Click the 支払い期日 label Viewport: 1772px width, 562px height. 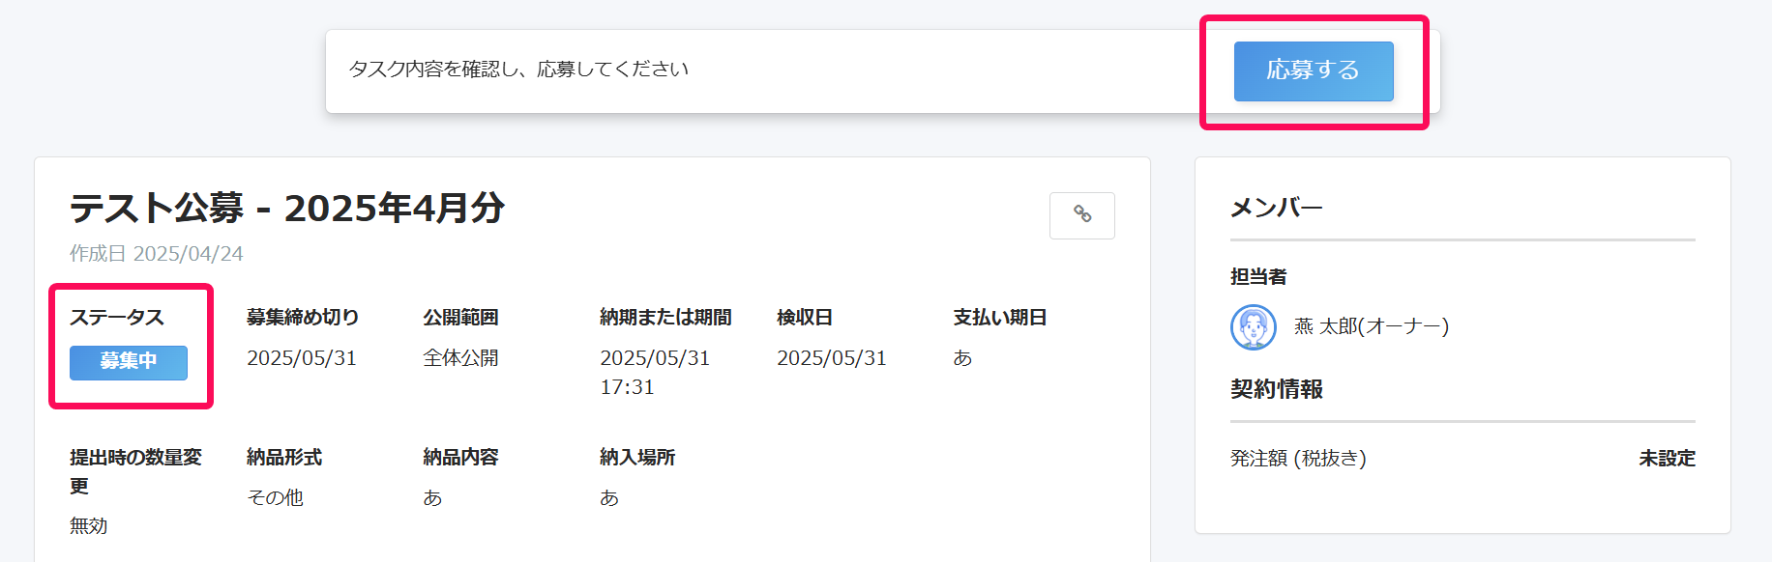coord(1000,318)
